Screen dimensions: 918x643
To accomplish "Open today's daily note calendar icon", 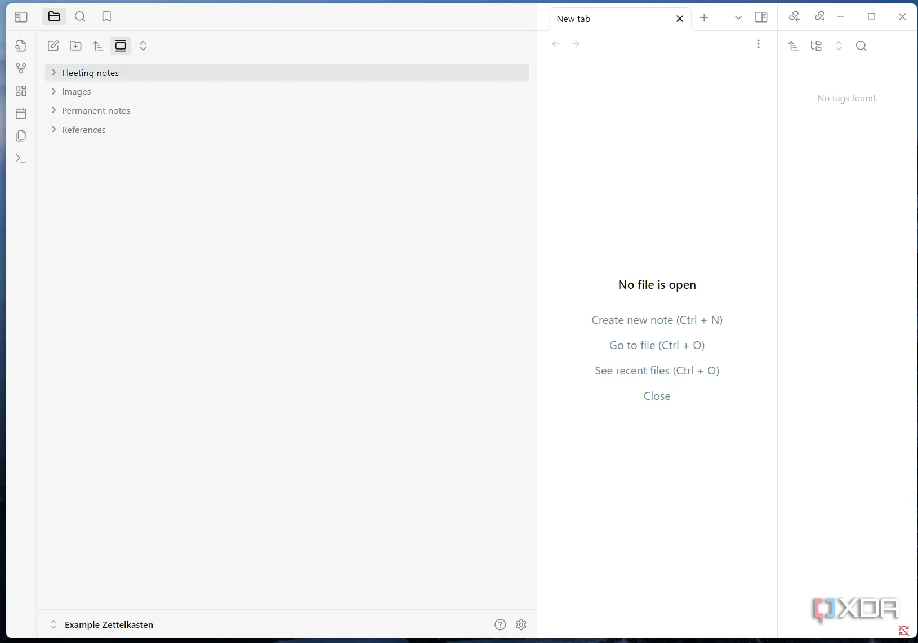I will tap(21, 114).
